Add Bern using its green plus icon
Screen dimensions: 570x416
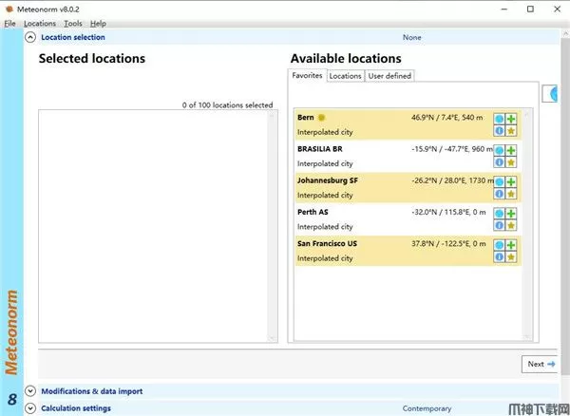511,119
